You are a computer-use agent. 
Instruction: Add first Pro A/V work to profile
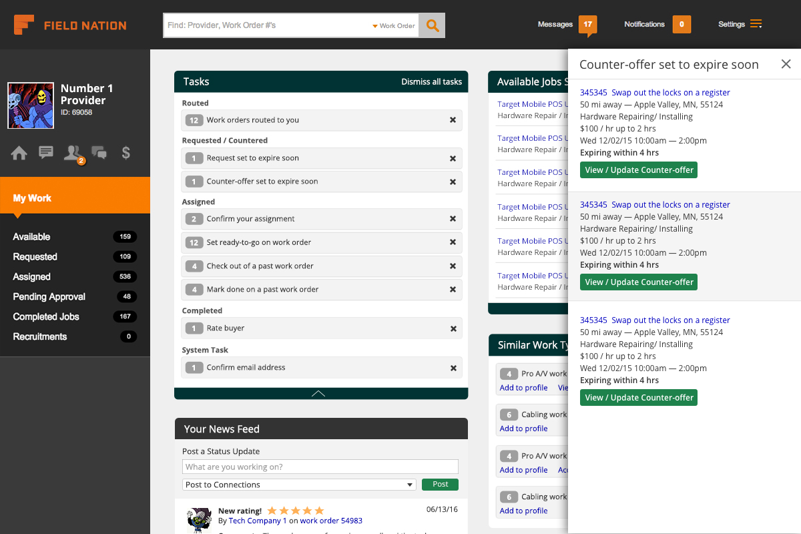point(523,388)
